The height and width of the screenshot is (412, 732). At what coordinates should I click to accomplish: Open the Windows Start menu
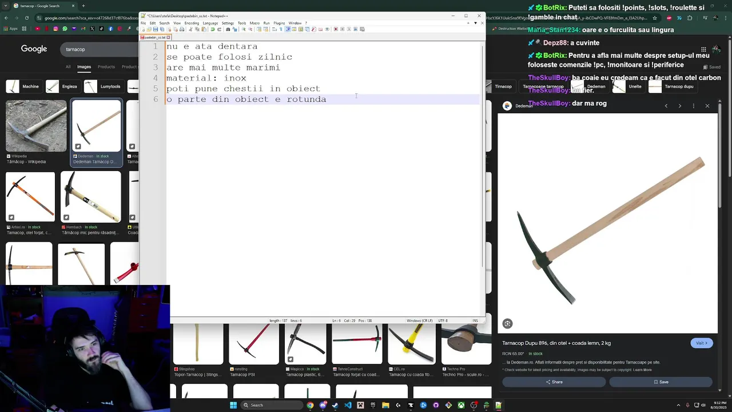pos(233,405)
